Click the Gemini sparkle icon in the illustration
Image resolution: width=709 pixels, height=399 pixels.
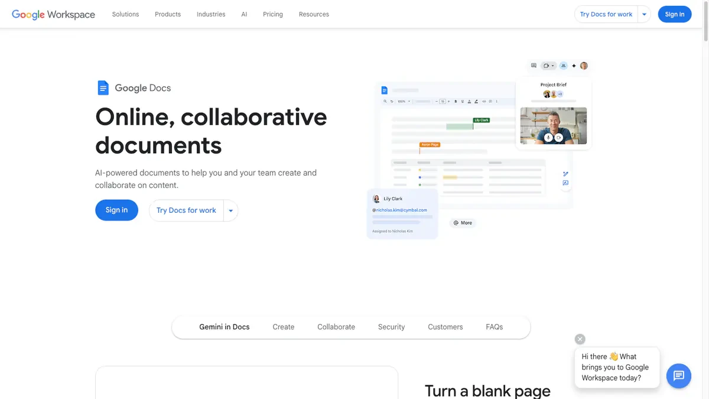click(x=574, y=66)
